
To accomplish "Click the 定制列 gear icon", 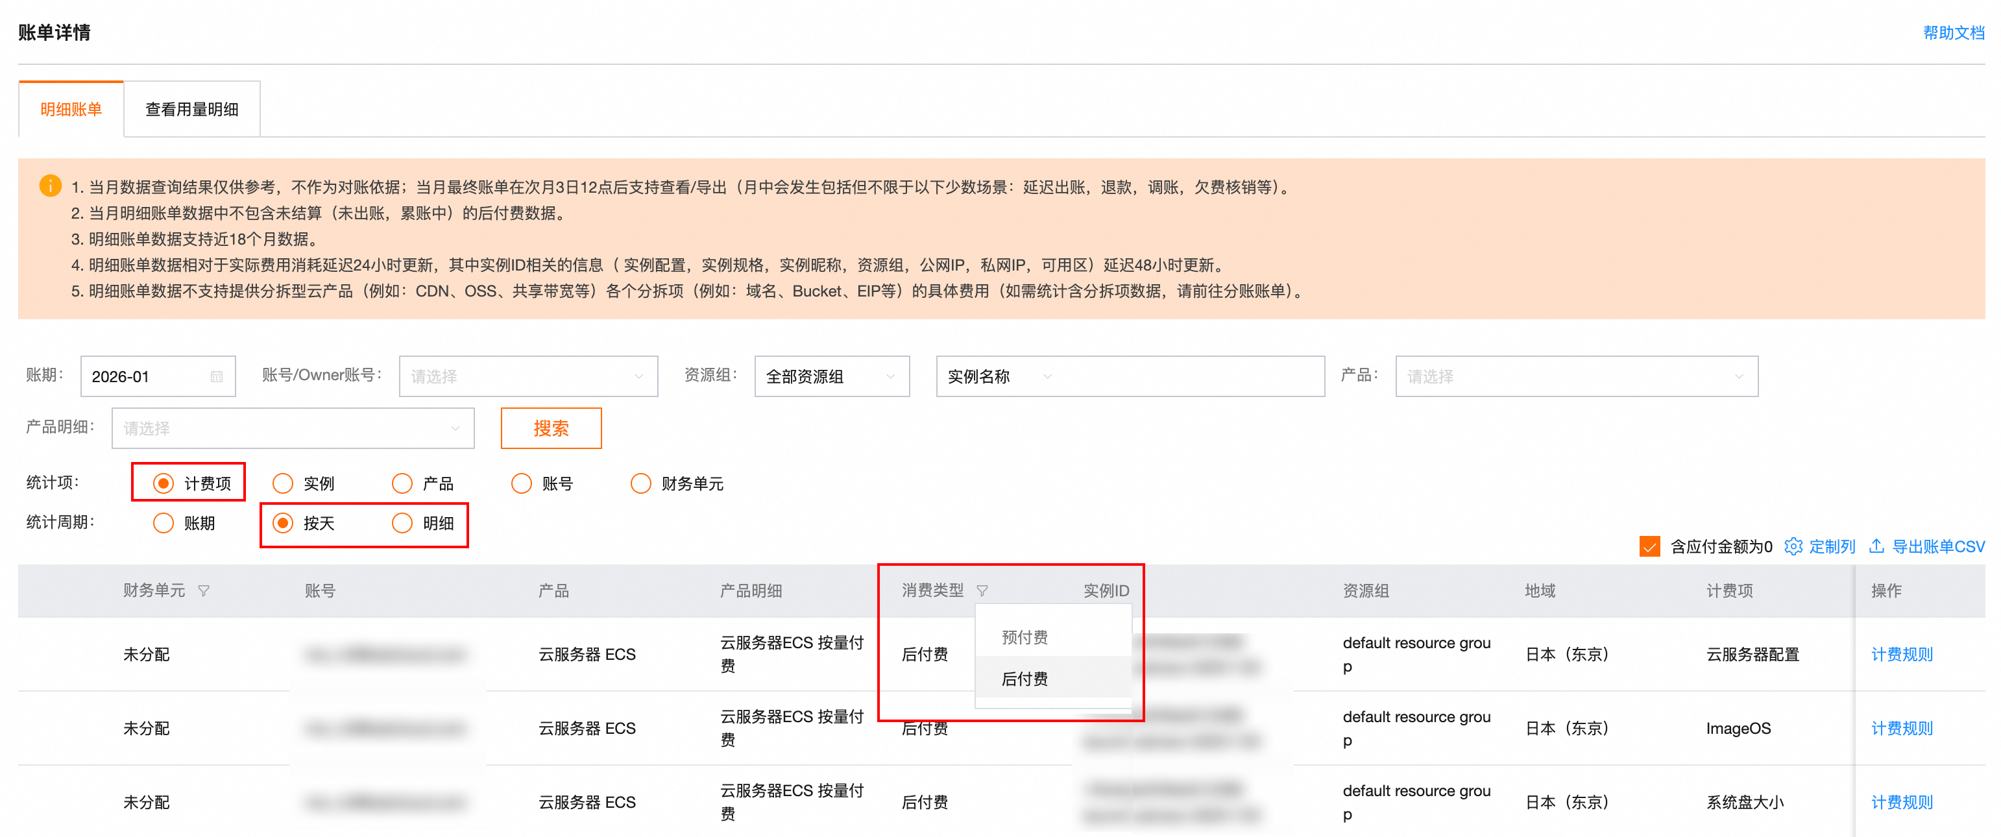I will coord(1793,546).
